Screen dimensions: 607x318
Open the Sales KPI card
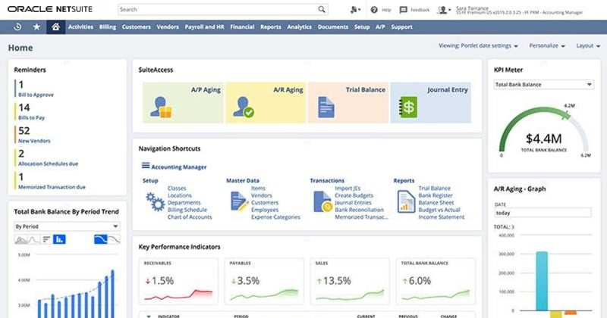[350, 282]
